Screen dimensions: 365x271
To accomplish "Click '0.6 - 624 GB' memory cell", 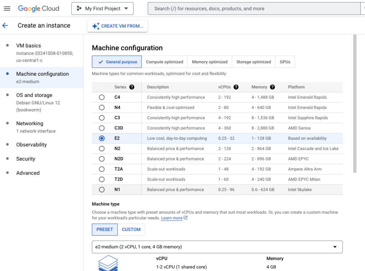I will point(263,190).
